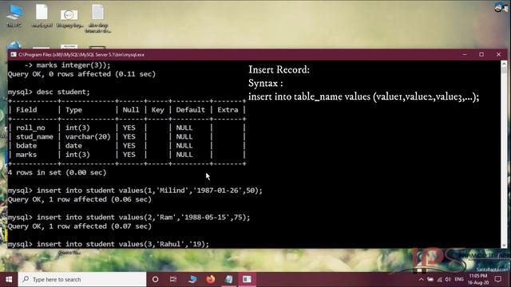
Task: Click the 'Extra' column header
Action: click(228, 110)
